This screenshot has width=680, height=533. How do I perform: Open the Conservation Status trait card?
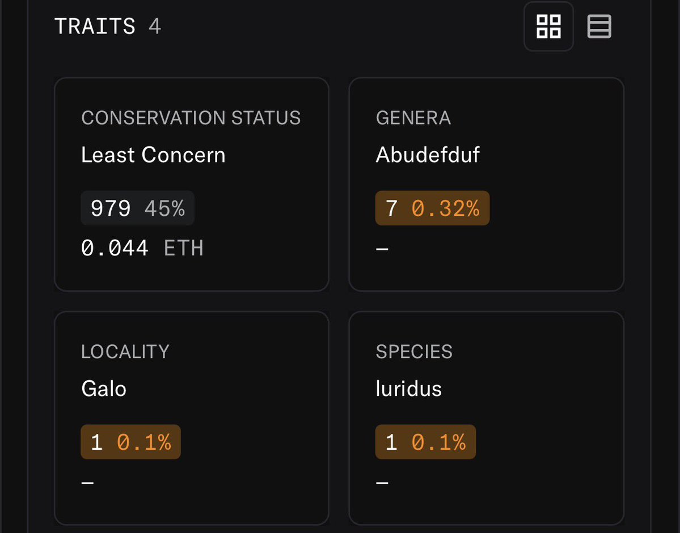tap(191, 184)
